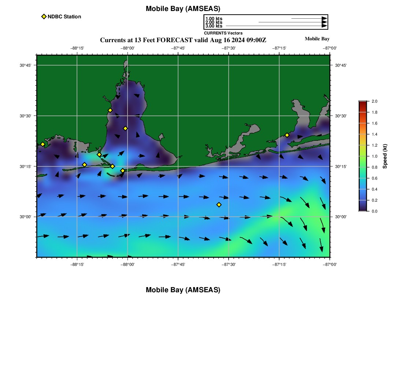Image resolution: width=403 pixels, height=385 pixels.
Task: Click the 3.00 kts vector scale arrowhead
Action: pyautogui.click(x=324, y=26)
